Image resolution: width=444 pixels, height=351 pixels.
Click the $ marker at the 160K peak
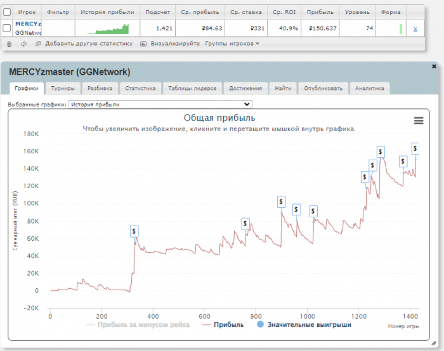(381, 152)
